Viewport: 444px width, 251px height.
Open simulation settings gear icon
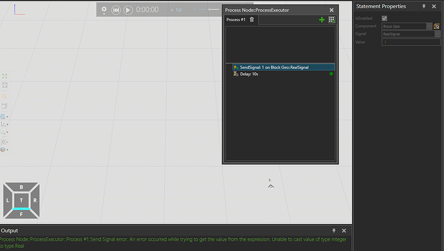[x=104, y=10]
